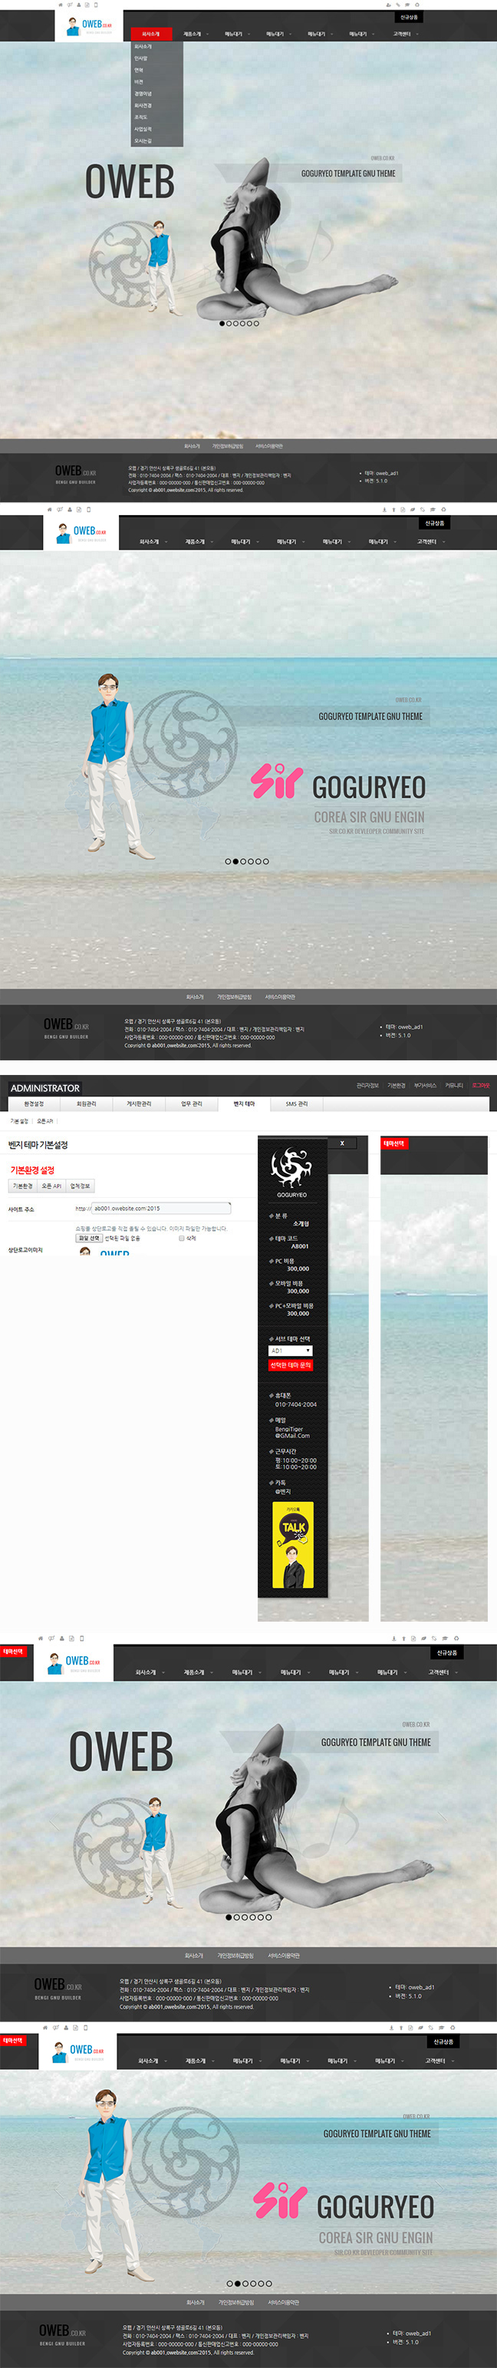Viewport: 497px width, 2368px height.
Task: Select 조직도 in the open submenu
Action: 141,117
